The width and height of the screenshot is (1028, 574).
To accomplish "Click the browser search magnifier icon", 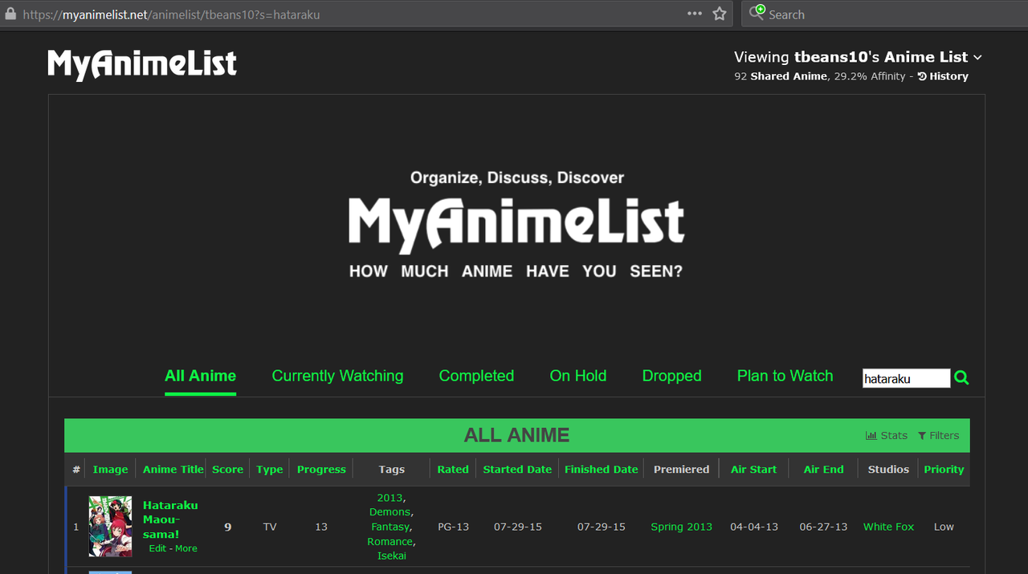I will pos(757,13).
